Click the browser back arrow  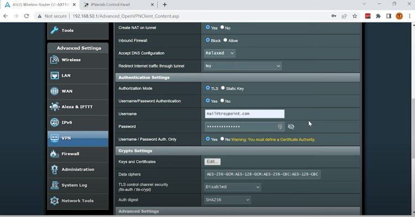pos(6,16)
